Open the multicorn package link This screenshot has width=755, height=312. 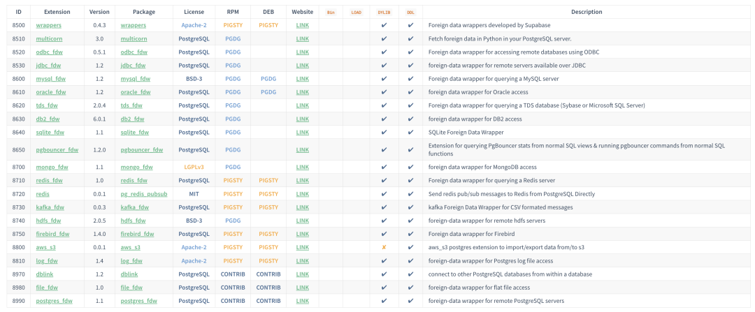pos(134,38)
